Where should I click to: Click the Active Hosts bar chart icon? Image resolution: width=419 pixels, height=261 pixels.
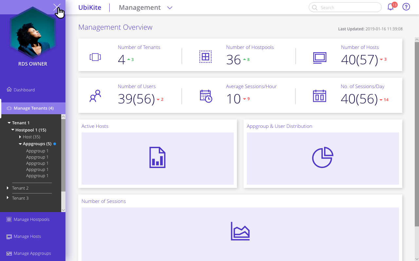157,158
